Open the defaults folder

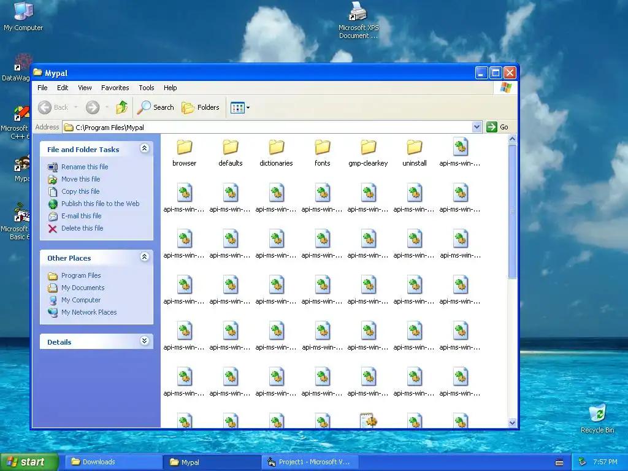pos(231,153)
